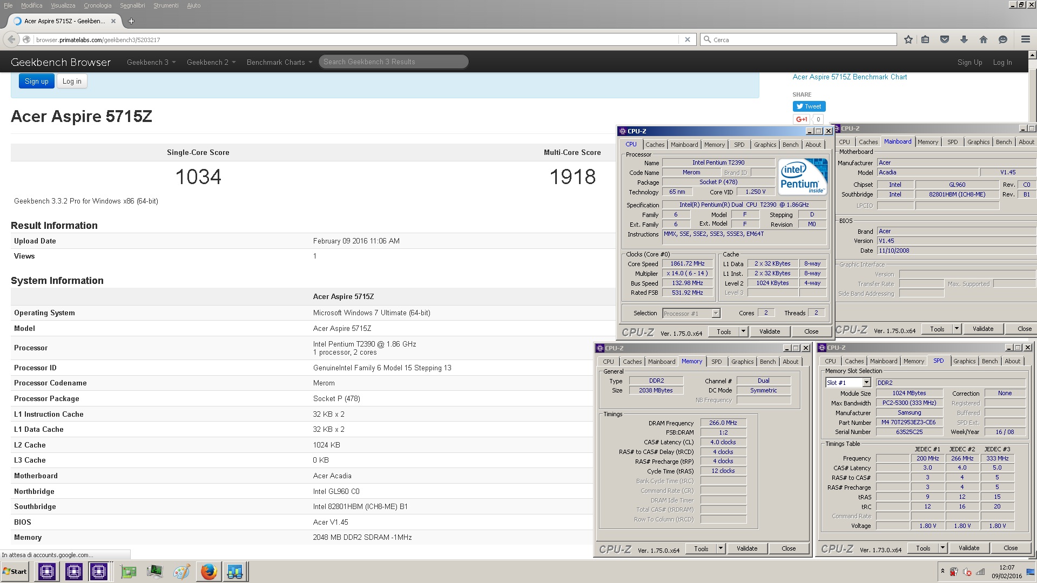Open a new tab with plus button
This screenshot has height=583, width=1037.
[x=131, y=21]
